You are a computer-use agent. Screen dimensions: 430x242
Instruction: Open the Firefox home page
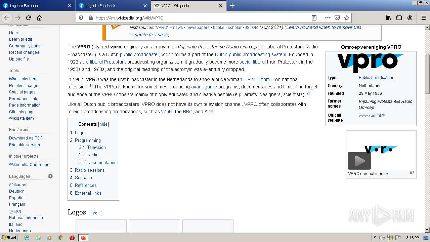point(39,18)
